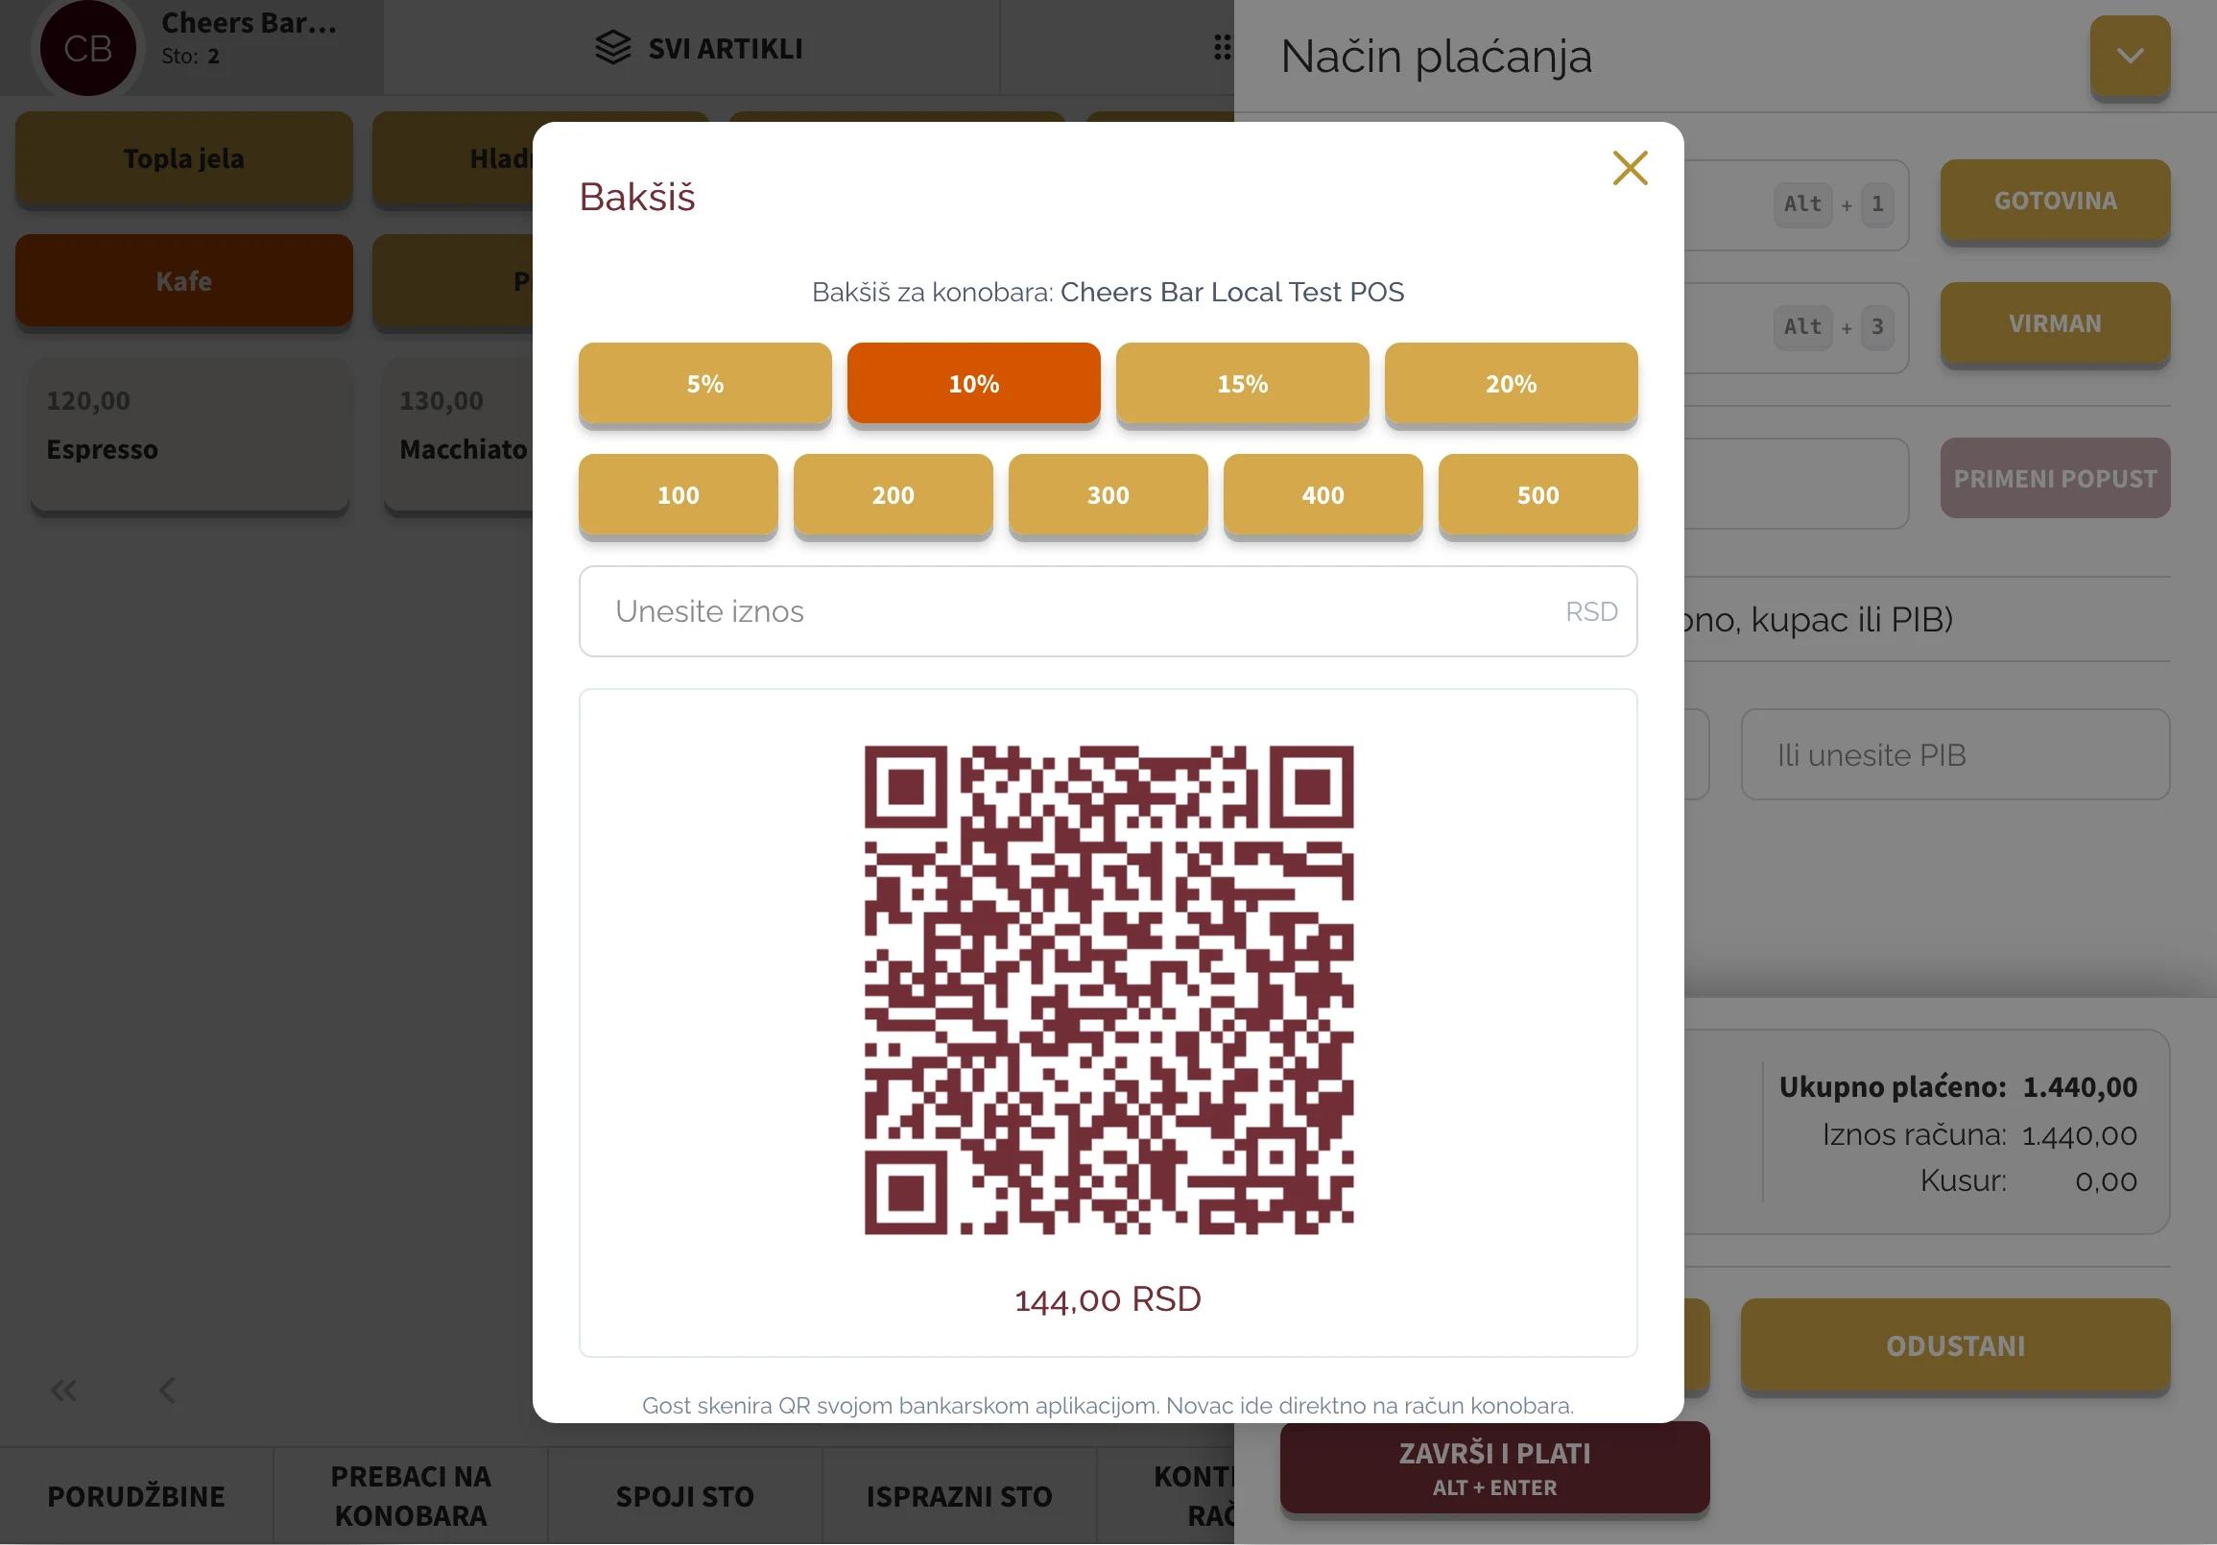This screenshot has height=1545, width=2217.
Task: Choose GOTOVINA payment method
Action: (x=2056, y=201)
